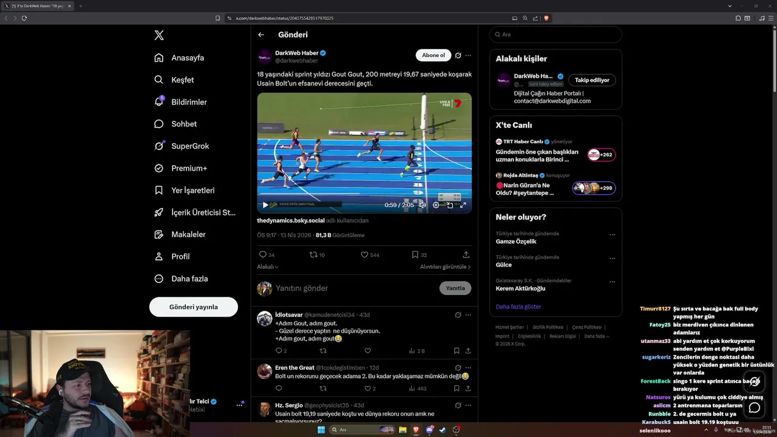Click Brave Shields icon in address bar
Viewport: 777px width, 437px height.
coord(546,18)
